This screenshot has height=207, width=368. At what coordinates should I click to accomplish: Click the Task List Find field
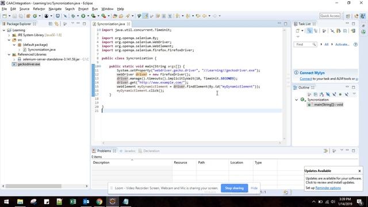tap(305, 44)
